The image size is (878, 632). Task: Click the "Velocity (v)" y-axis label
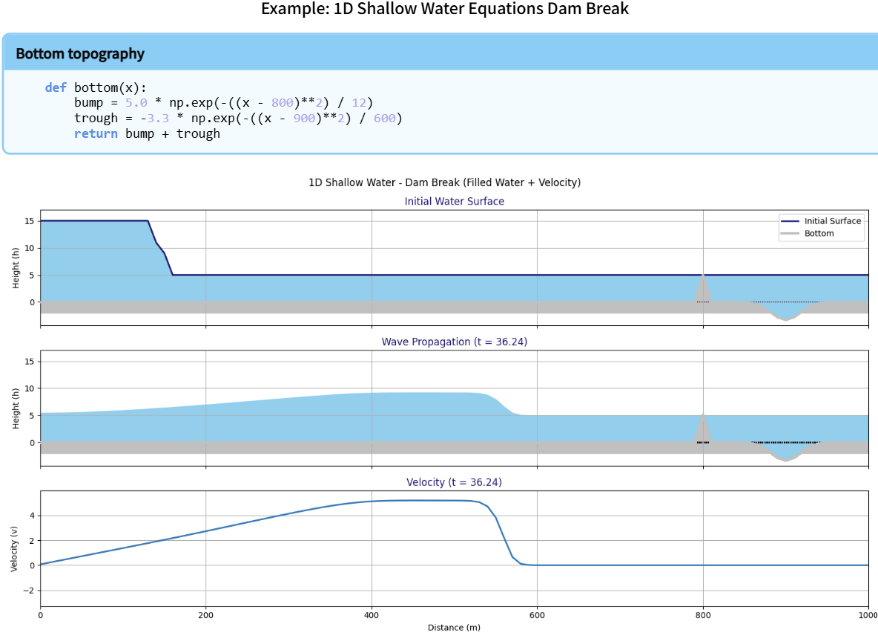(14, 547)
